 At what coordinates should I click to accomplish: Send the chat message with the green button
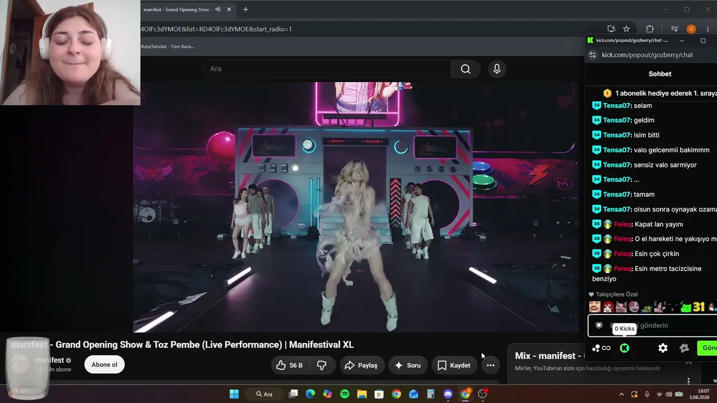pos(707,348)
